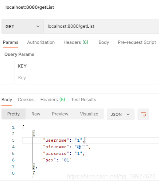Viewport: 159px width, 183px height.
Task: Click the response Body tab
Action: coord(7,100)
